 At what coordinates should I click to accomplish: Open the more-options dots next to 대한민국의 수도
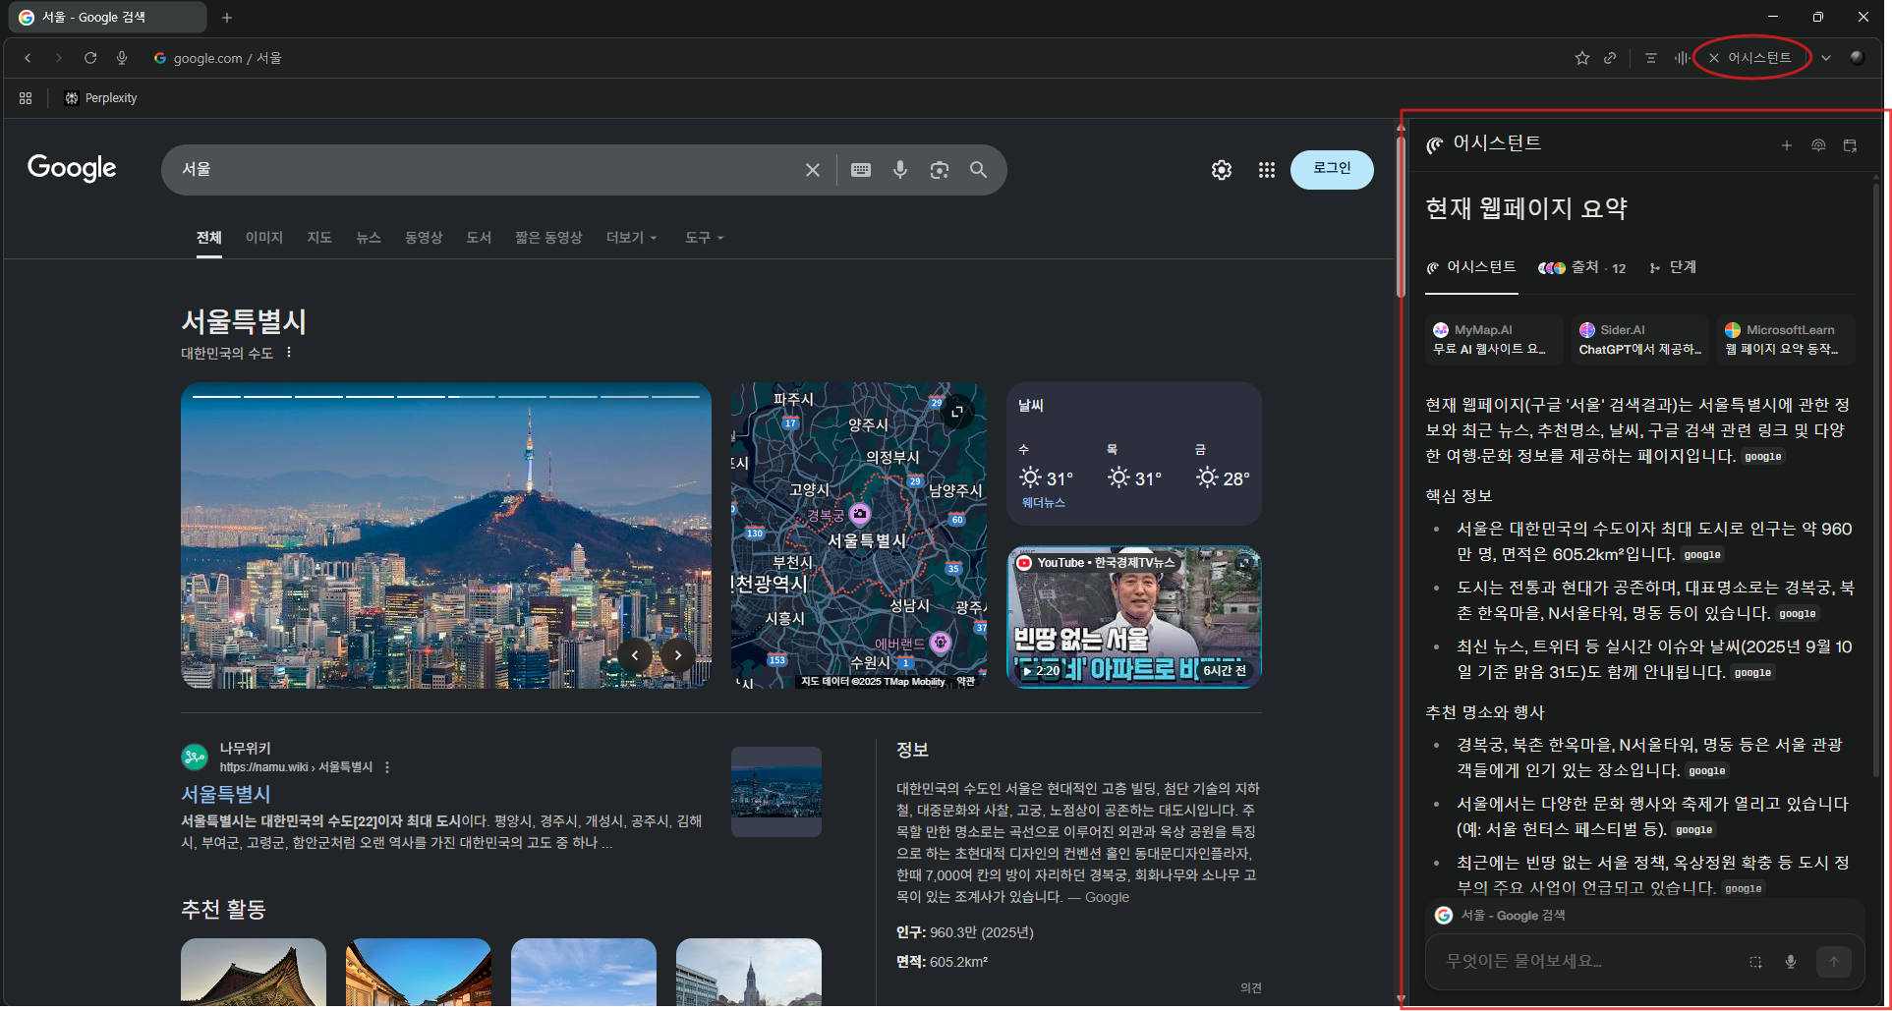tap(289, 353)
